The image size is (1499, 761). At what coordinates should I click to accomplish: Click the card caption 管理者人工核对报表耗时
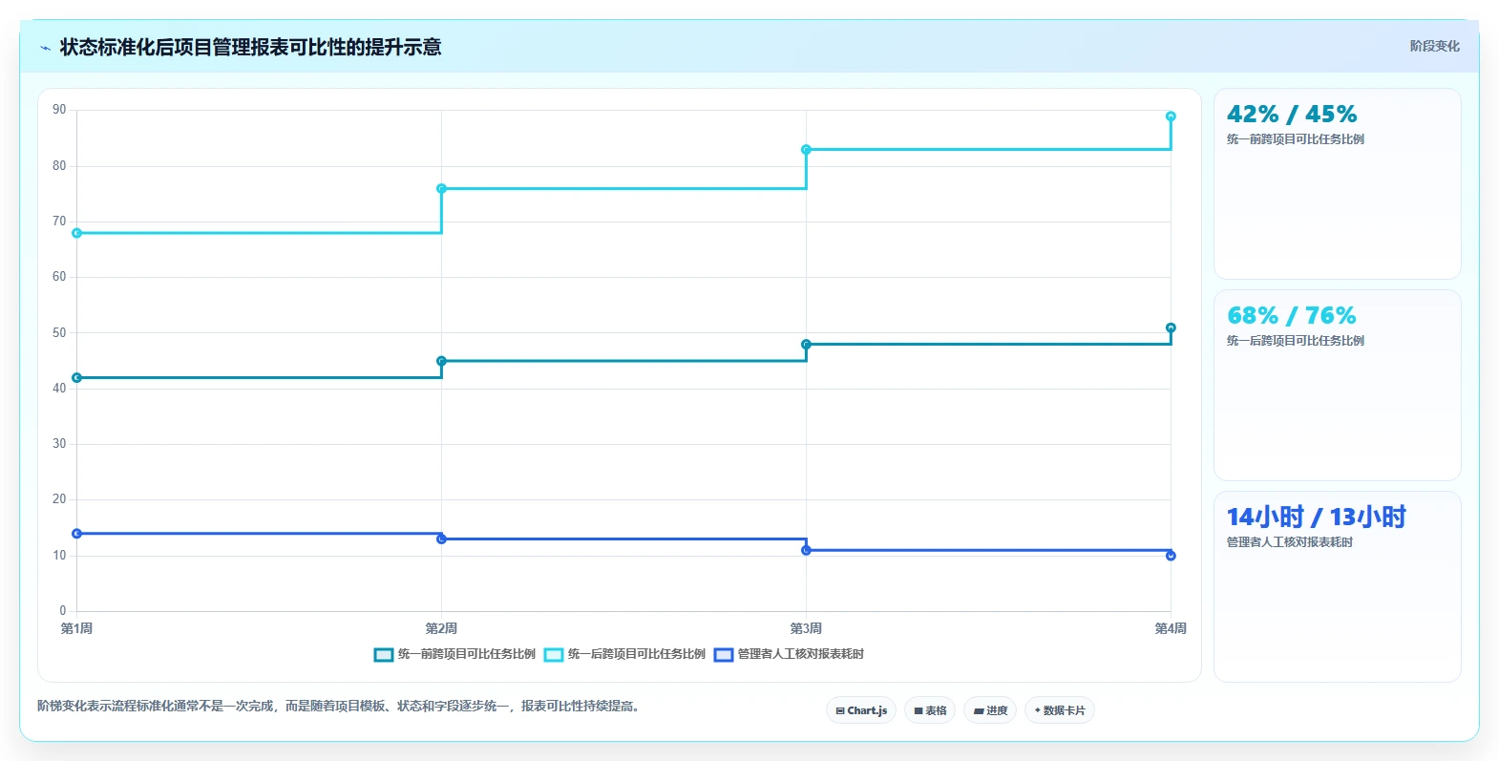click(1290, 542)
